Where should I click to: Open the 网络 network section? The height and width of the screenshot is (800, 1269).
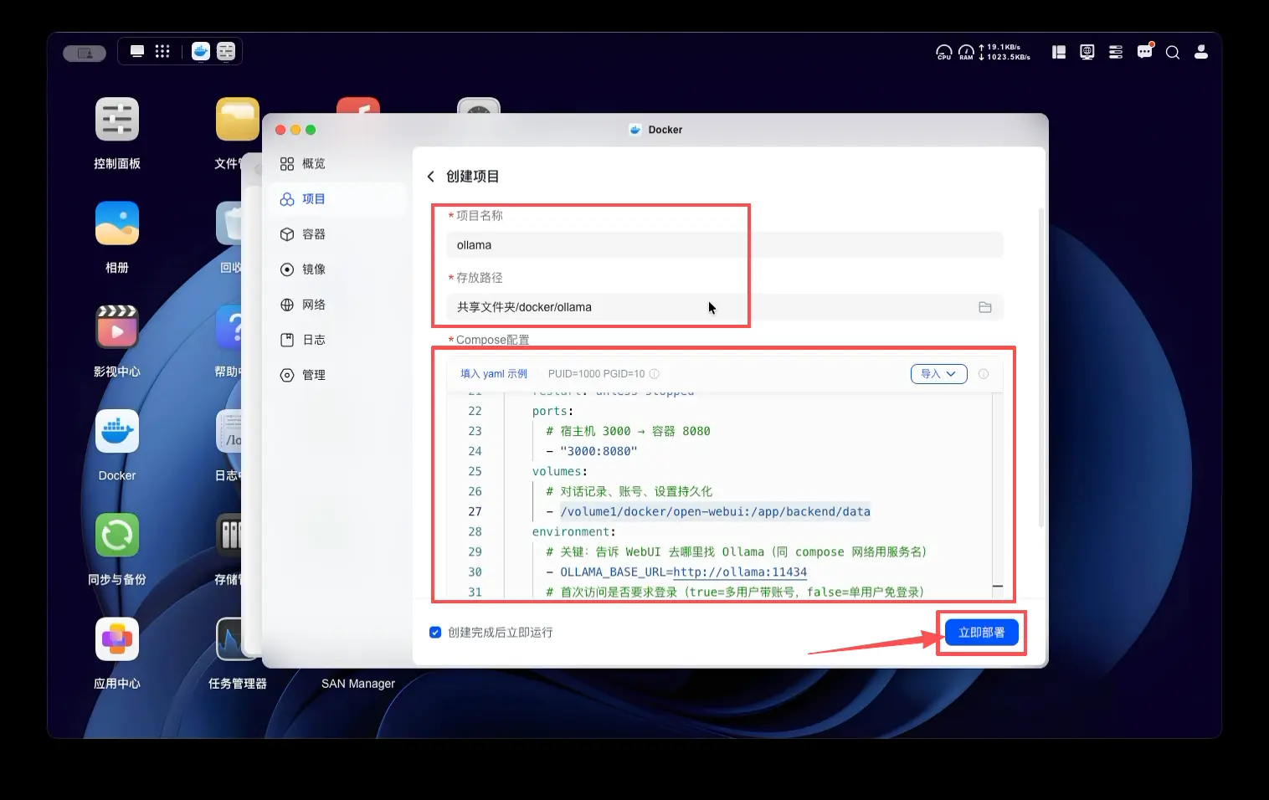tap(337, 305)
